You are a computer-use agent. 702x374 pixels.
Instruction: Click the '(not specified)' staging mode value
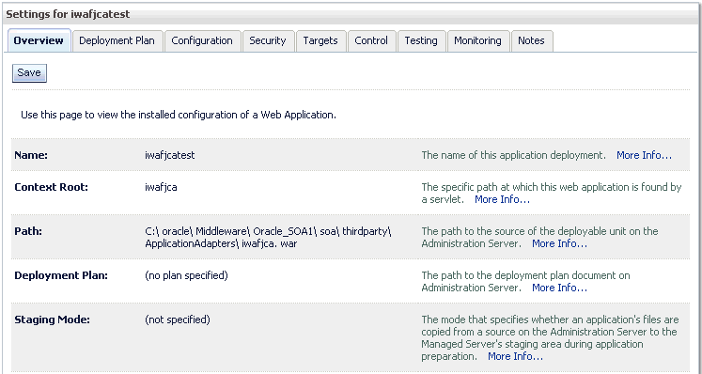[178, 319]
